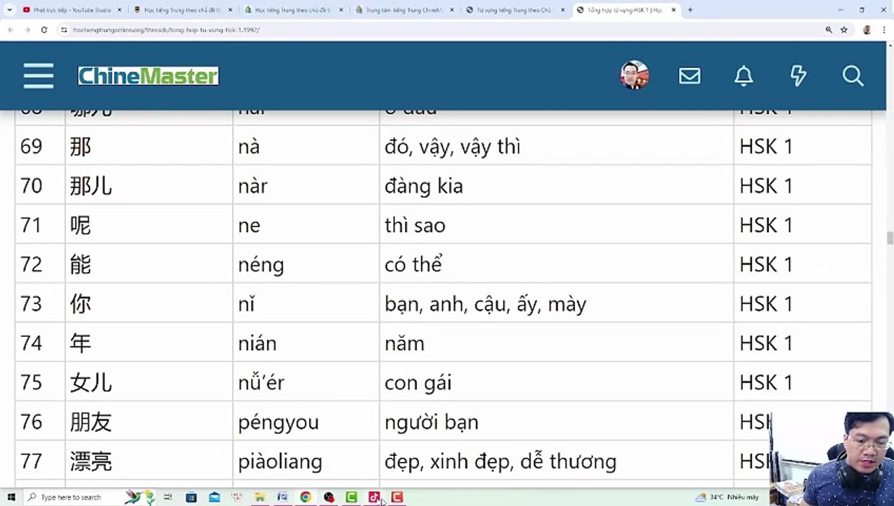Click the character 能 in row 72
Image resolution: width=894 pixels, height=506 pixels.
81,264
